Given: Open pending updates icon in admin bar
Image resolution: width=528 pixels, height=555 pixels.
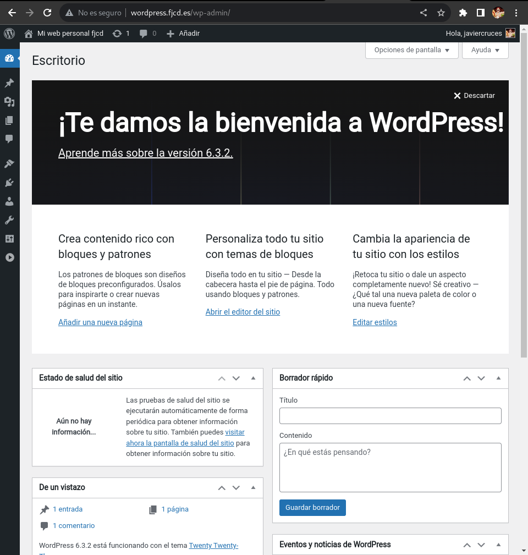Looking at the screenshot, I should (x=117, y=33).
